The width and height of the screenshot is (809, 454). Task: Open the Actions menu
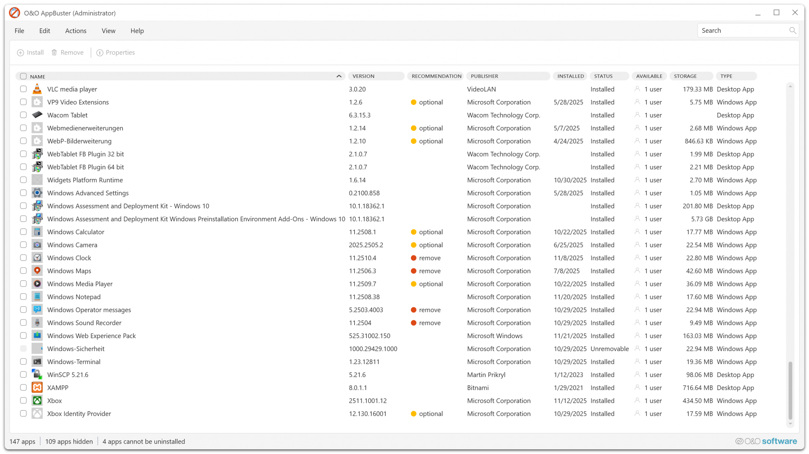pos(76,31)
